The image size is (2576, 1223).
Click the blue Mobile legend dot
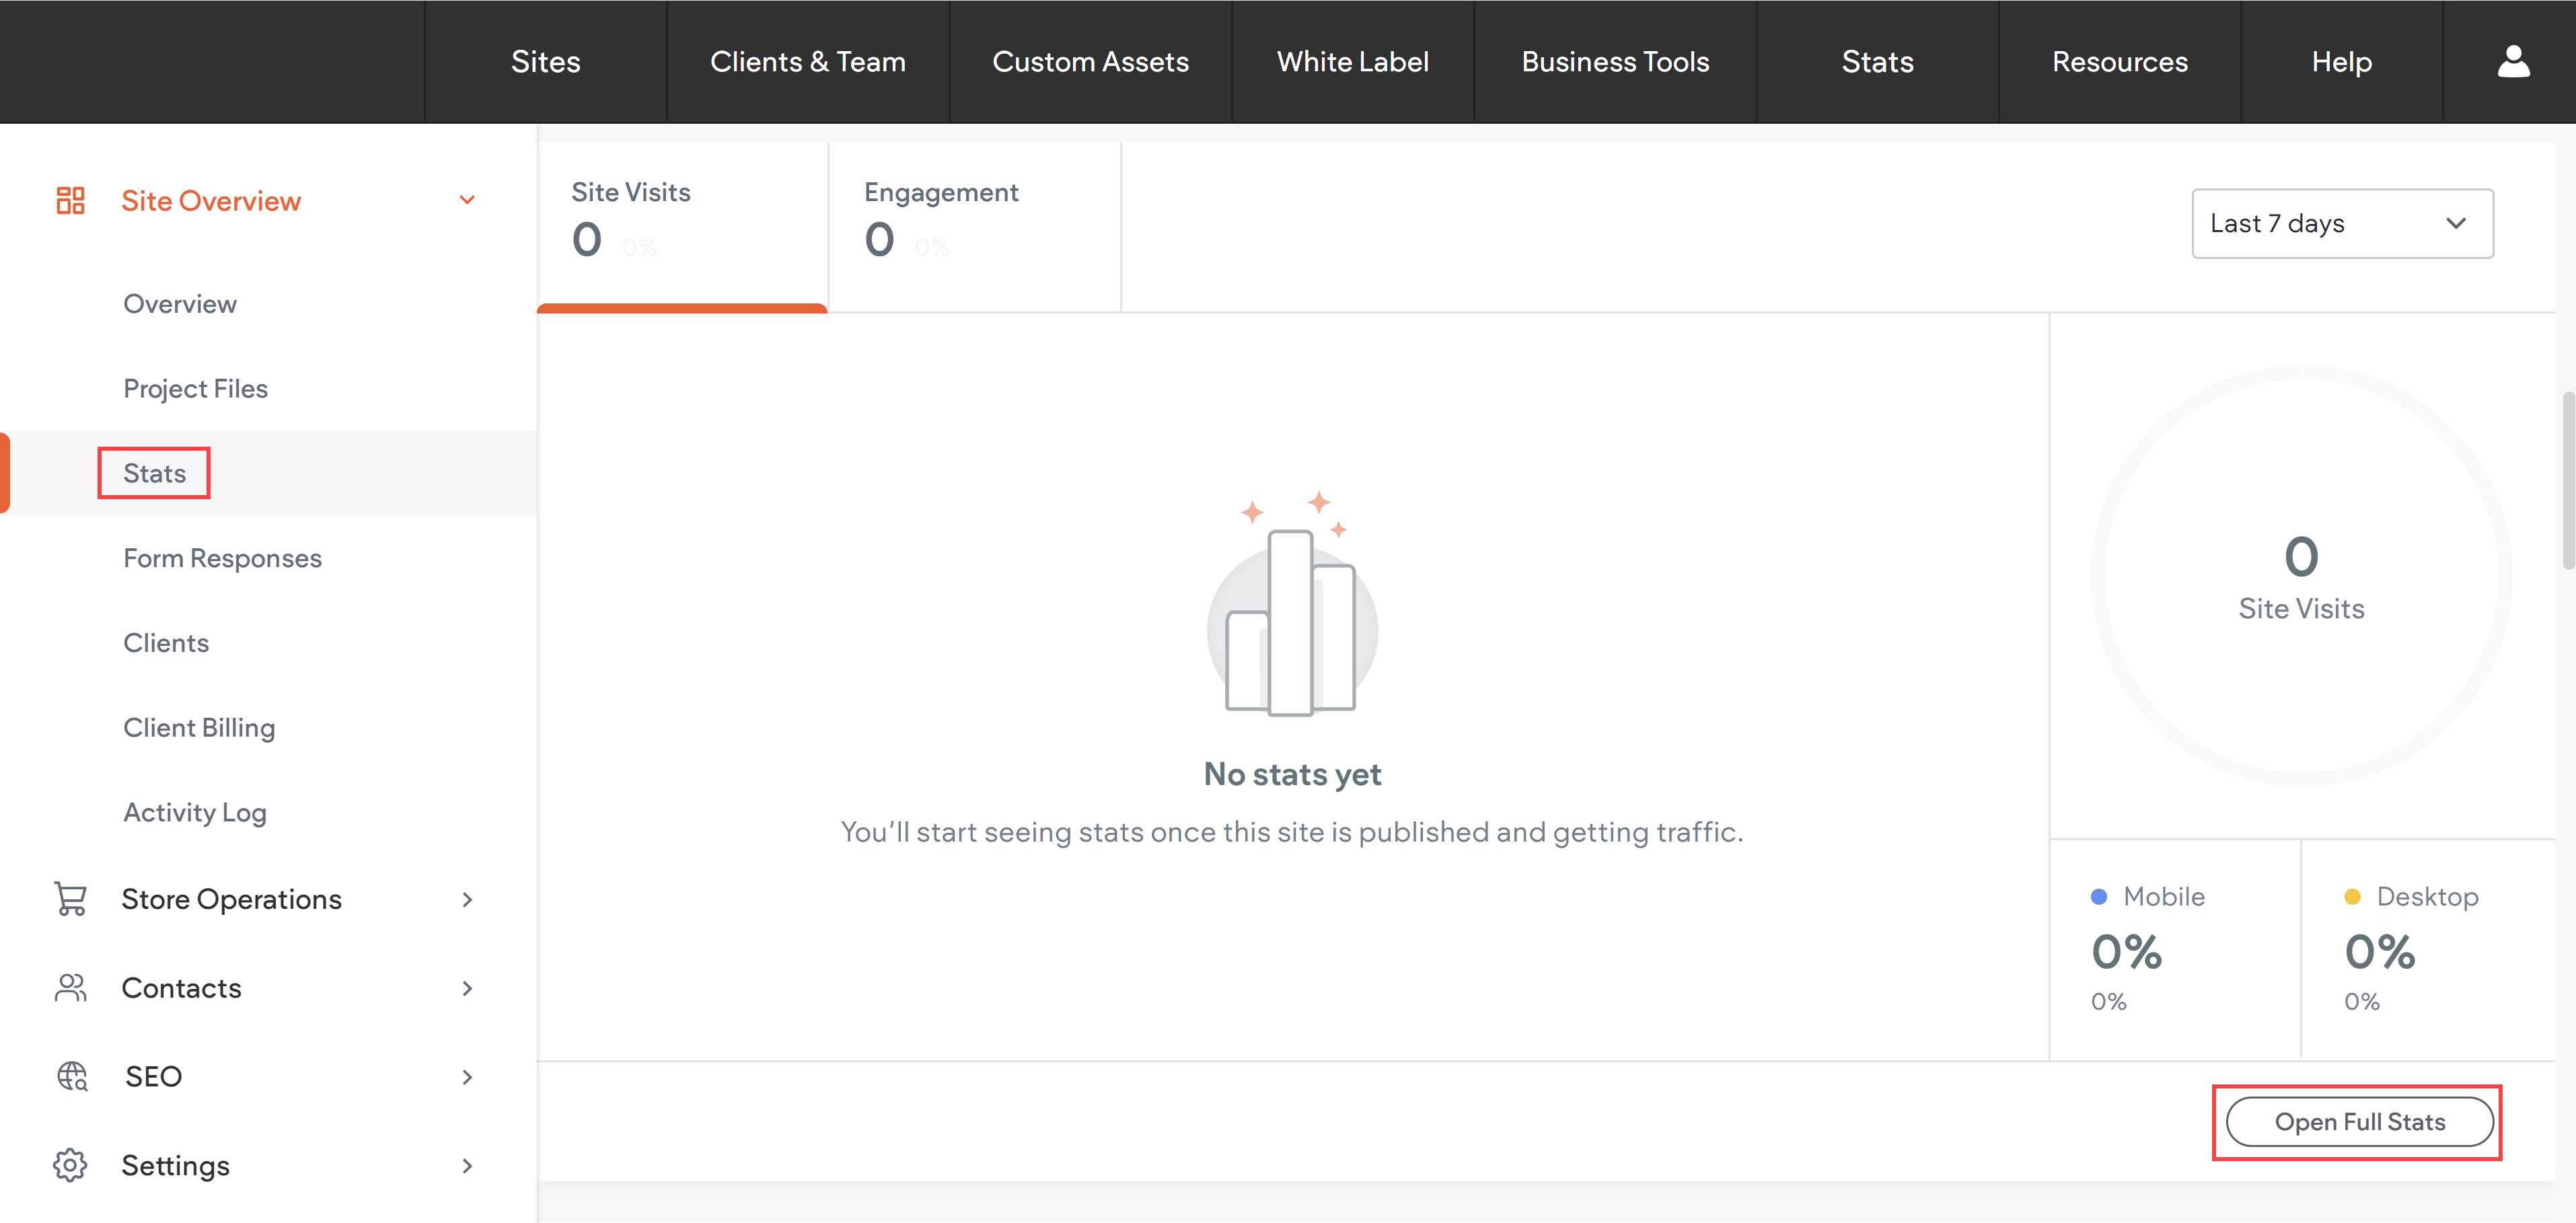click(x=2099, y=896)
